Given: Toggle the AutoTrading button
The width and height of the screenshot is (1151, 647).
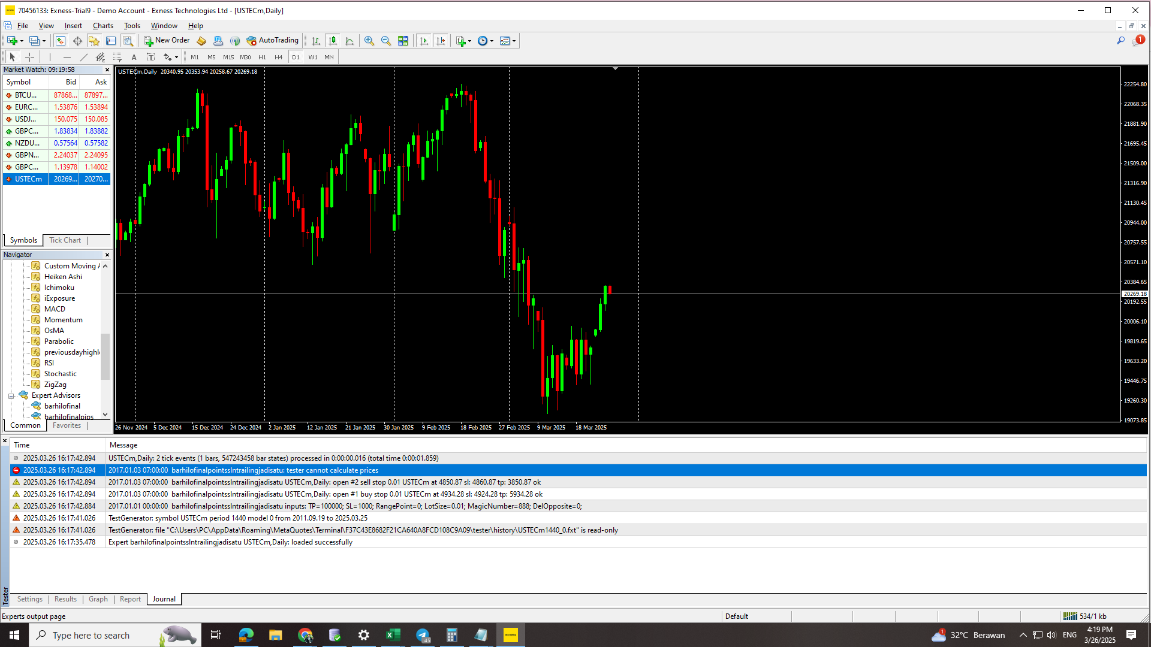Looking at the screenshot, I should [272, 41].
